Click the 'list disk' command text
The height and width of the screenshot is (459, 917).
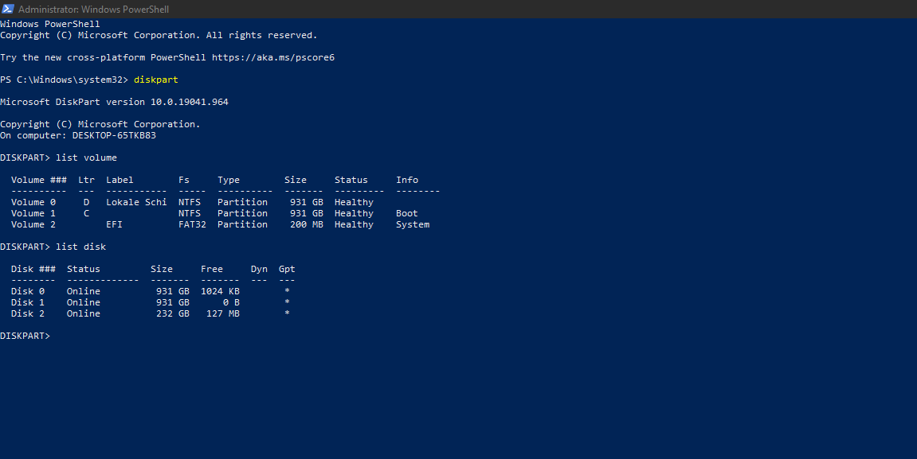tap(80, 247)
